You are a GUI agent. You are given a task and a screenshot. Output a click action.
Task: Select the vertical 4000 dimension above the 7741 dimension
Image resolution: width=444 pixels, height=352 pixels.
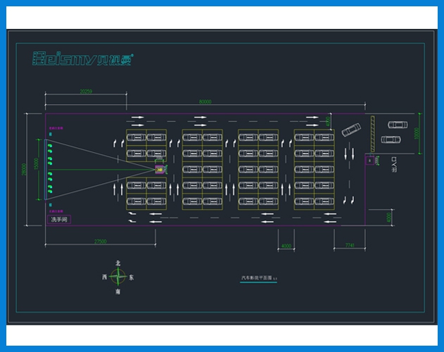(x=389, y=218)
